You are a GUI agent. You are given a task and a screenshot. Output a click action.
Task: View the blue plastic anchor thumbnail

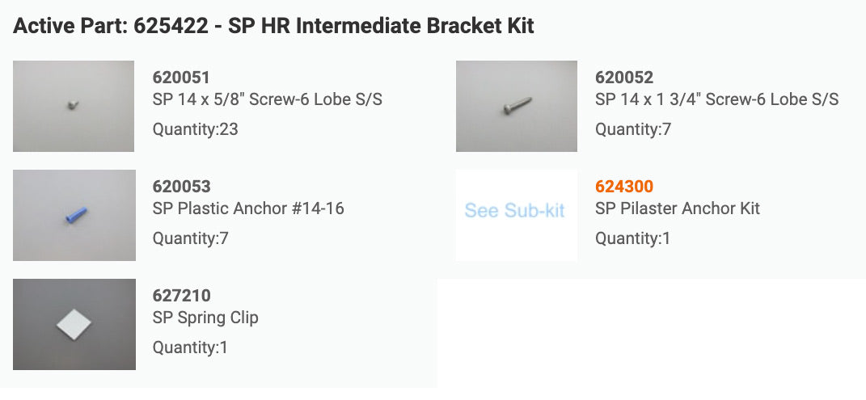[x=74, y=215]
